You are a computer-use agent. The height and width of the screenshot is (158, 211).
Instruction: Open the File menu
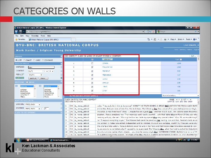click(17, 36)
